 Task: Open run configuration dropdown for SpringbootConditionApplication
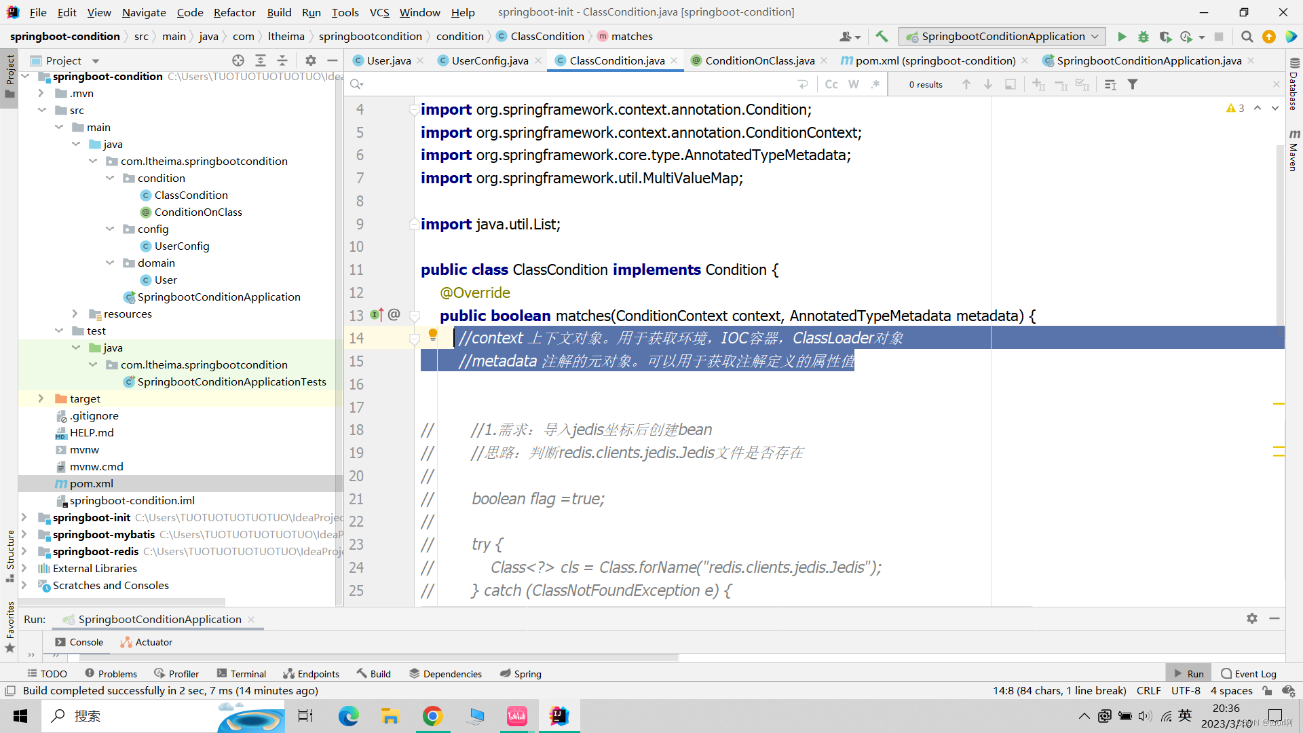click(1095, 37)
